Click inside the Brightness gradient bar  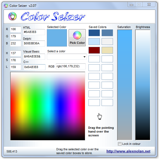(x=143, y=85)
